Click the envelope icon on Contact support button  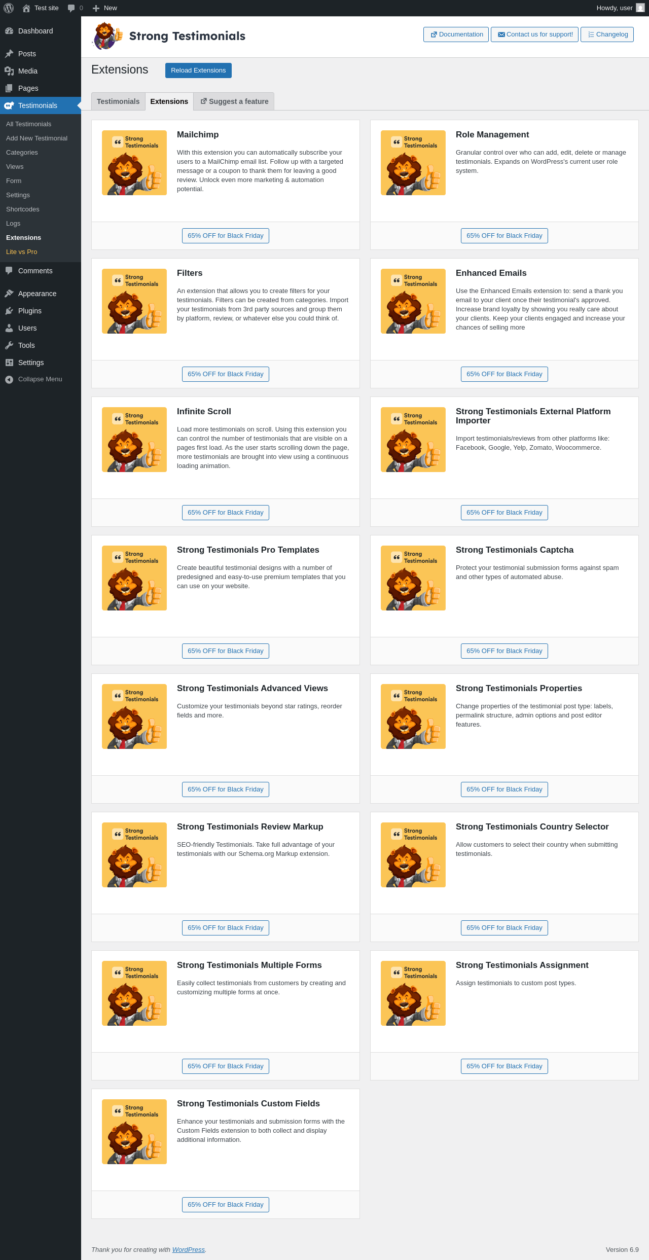click(x=501, y=34)
